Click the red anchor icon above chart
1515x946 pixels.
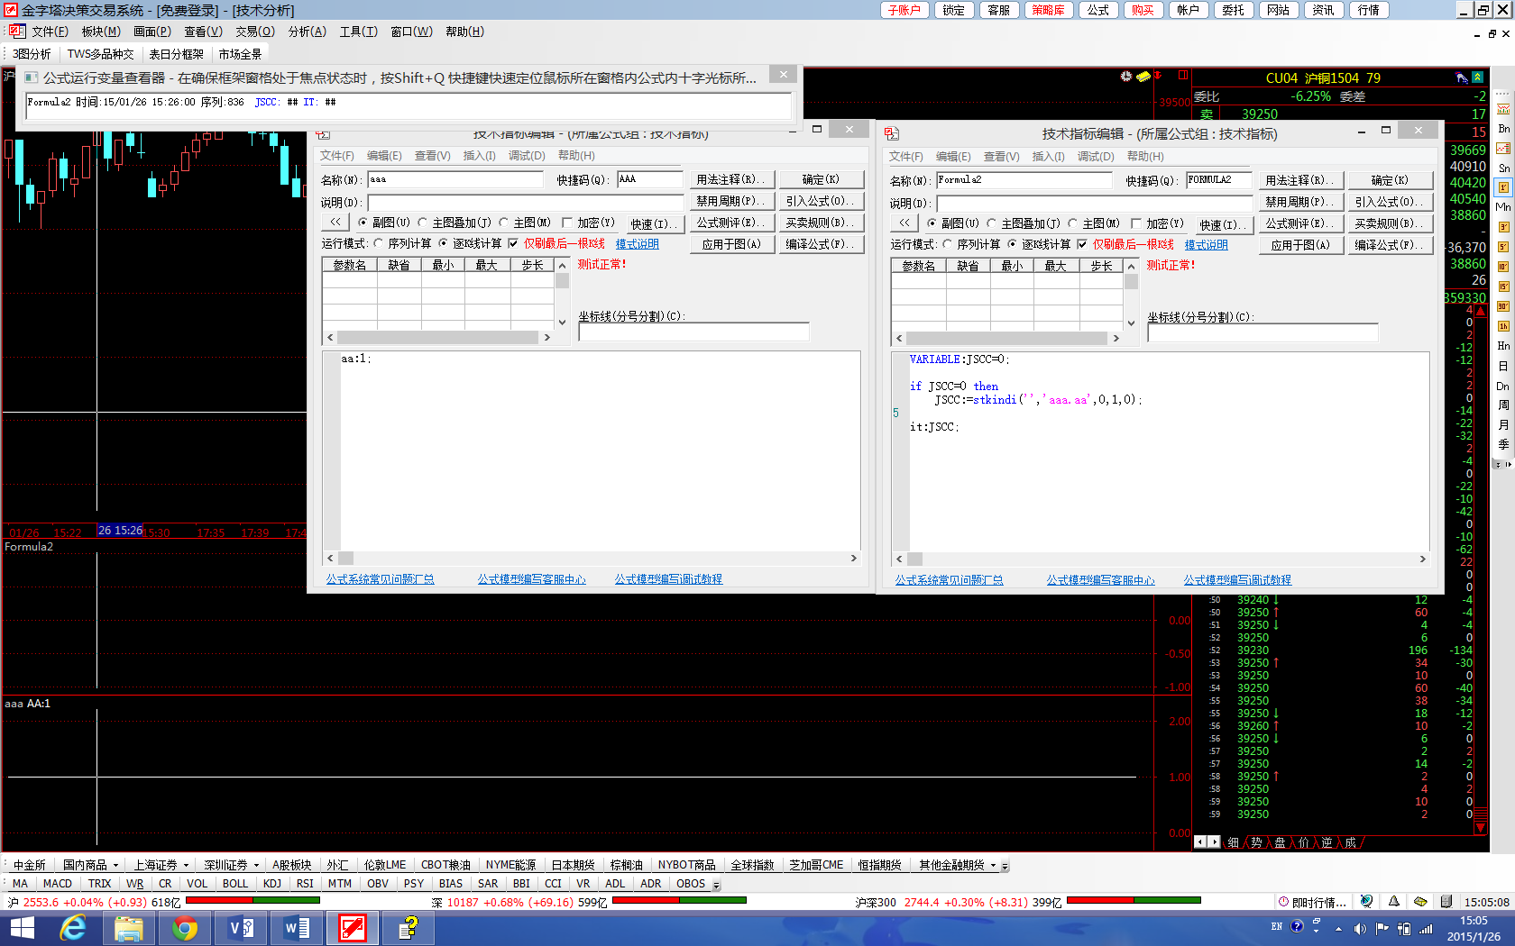1158,76
